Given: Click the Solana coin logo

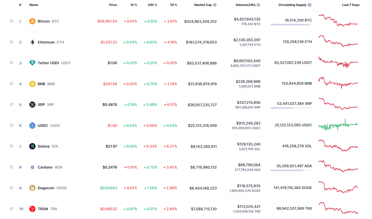Looking at the screenshot, I should (x=32, y=146).
